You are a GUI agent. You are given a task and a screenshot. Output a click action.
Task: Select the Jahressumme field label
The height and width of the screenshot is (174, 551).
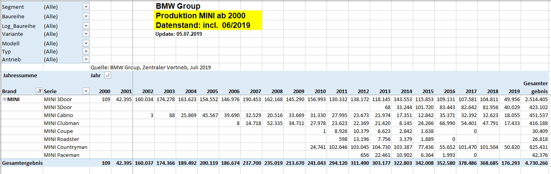point(20,75)
